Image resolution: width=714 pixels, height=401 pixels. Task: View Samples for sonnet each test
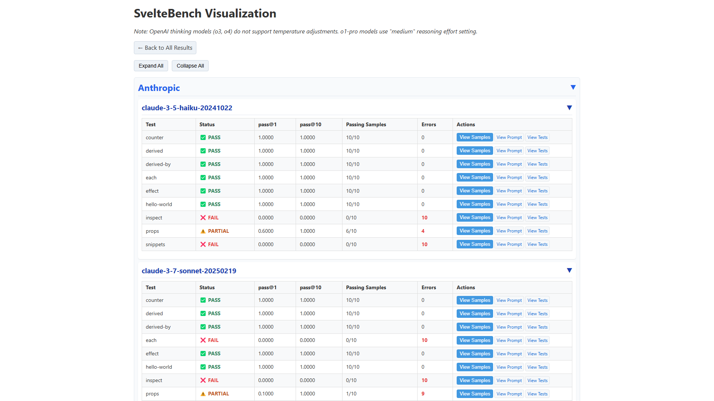click(x=475, y=340)
